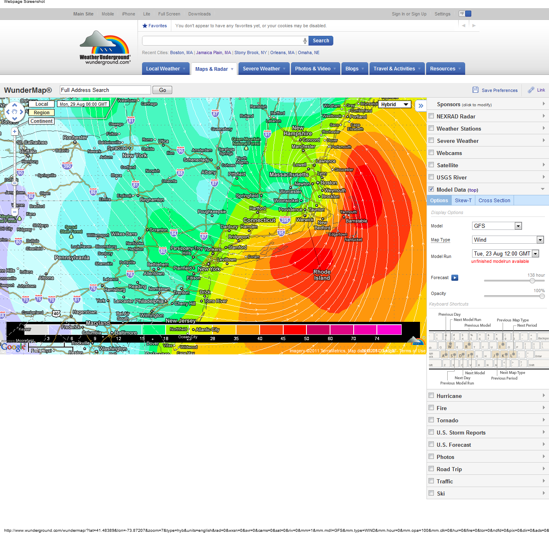This screenshot has height=533, width=549.
Task: Pan the map up with the arrow
Action: pos(15,105)
